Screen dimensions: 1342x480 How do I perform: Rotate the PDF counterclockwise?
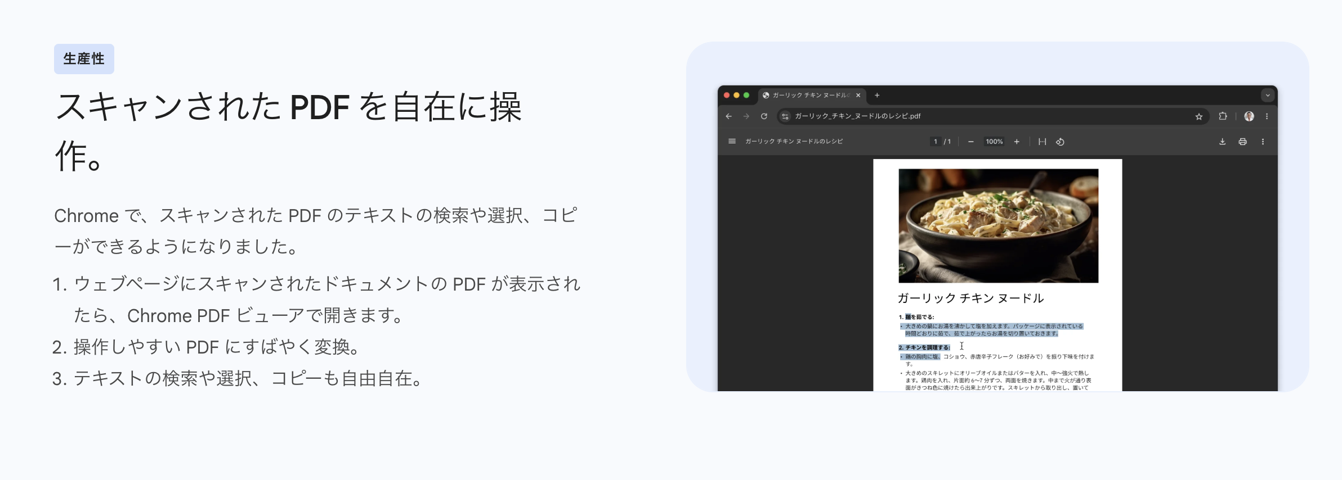(x=1060, y=142)
